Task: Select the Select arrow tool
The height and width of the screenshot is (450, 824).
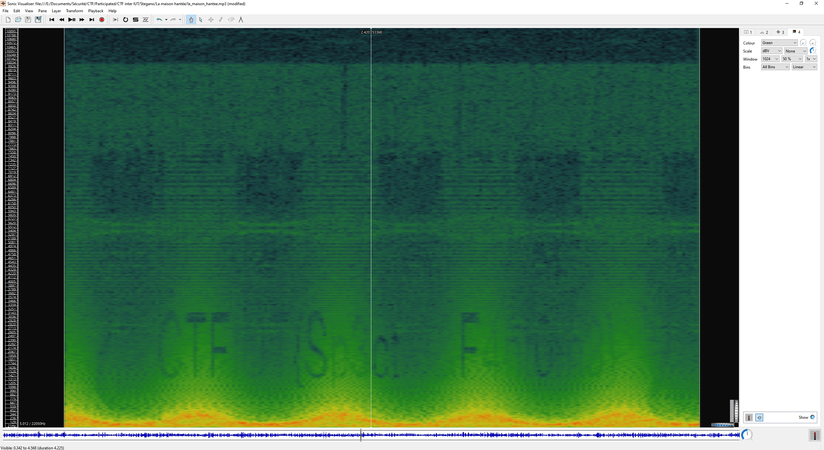Action: [201, 20]
